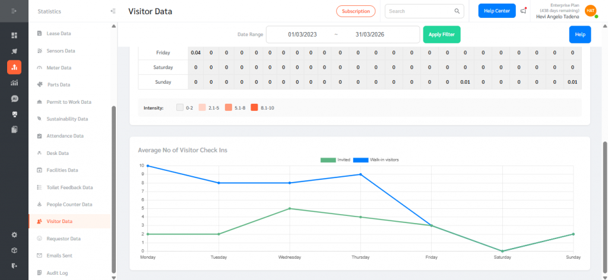
Task: Open the documents icon in left rail
Action: click(14, 129)
